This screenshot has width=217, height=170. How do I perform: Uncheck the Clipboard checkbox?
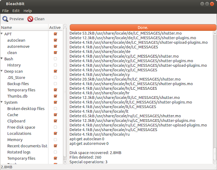(x=55, y=121)
